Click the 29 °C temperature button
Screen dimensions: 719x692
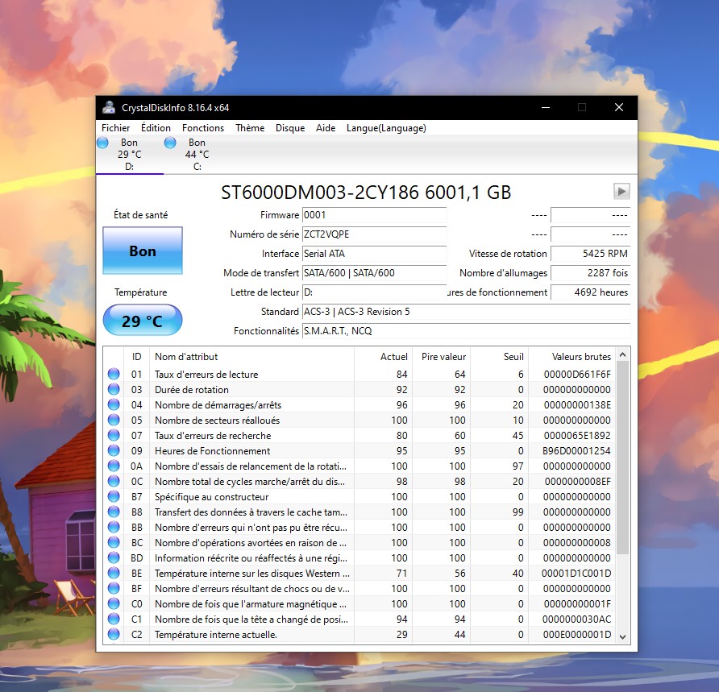coord(143,320)
